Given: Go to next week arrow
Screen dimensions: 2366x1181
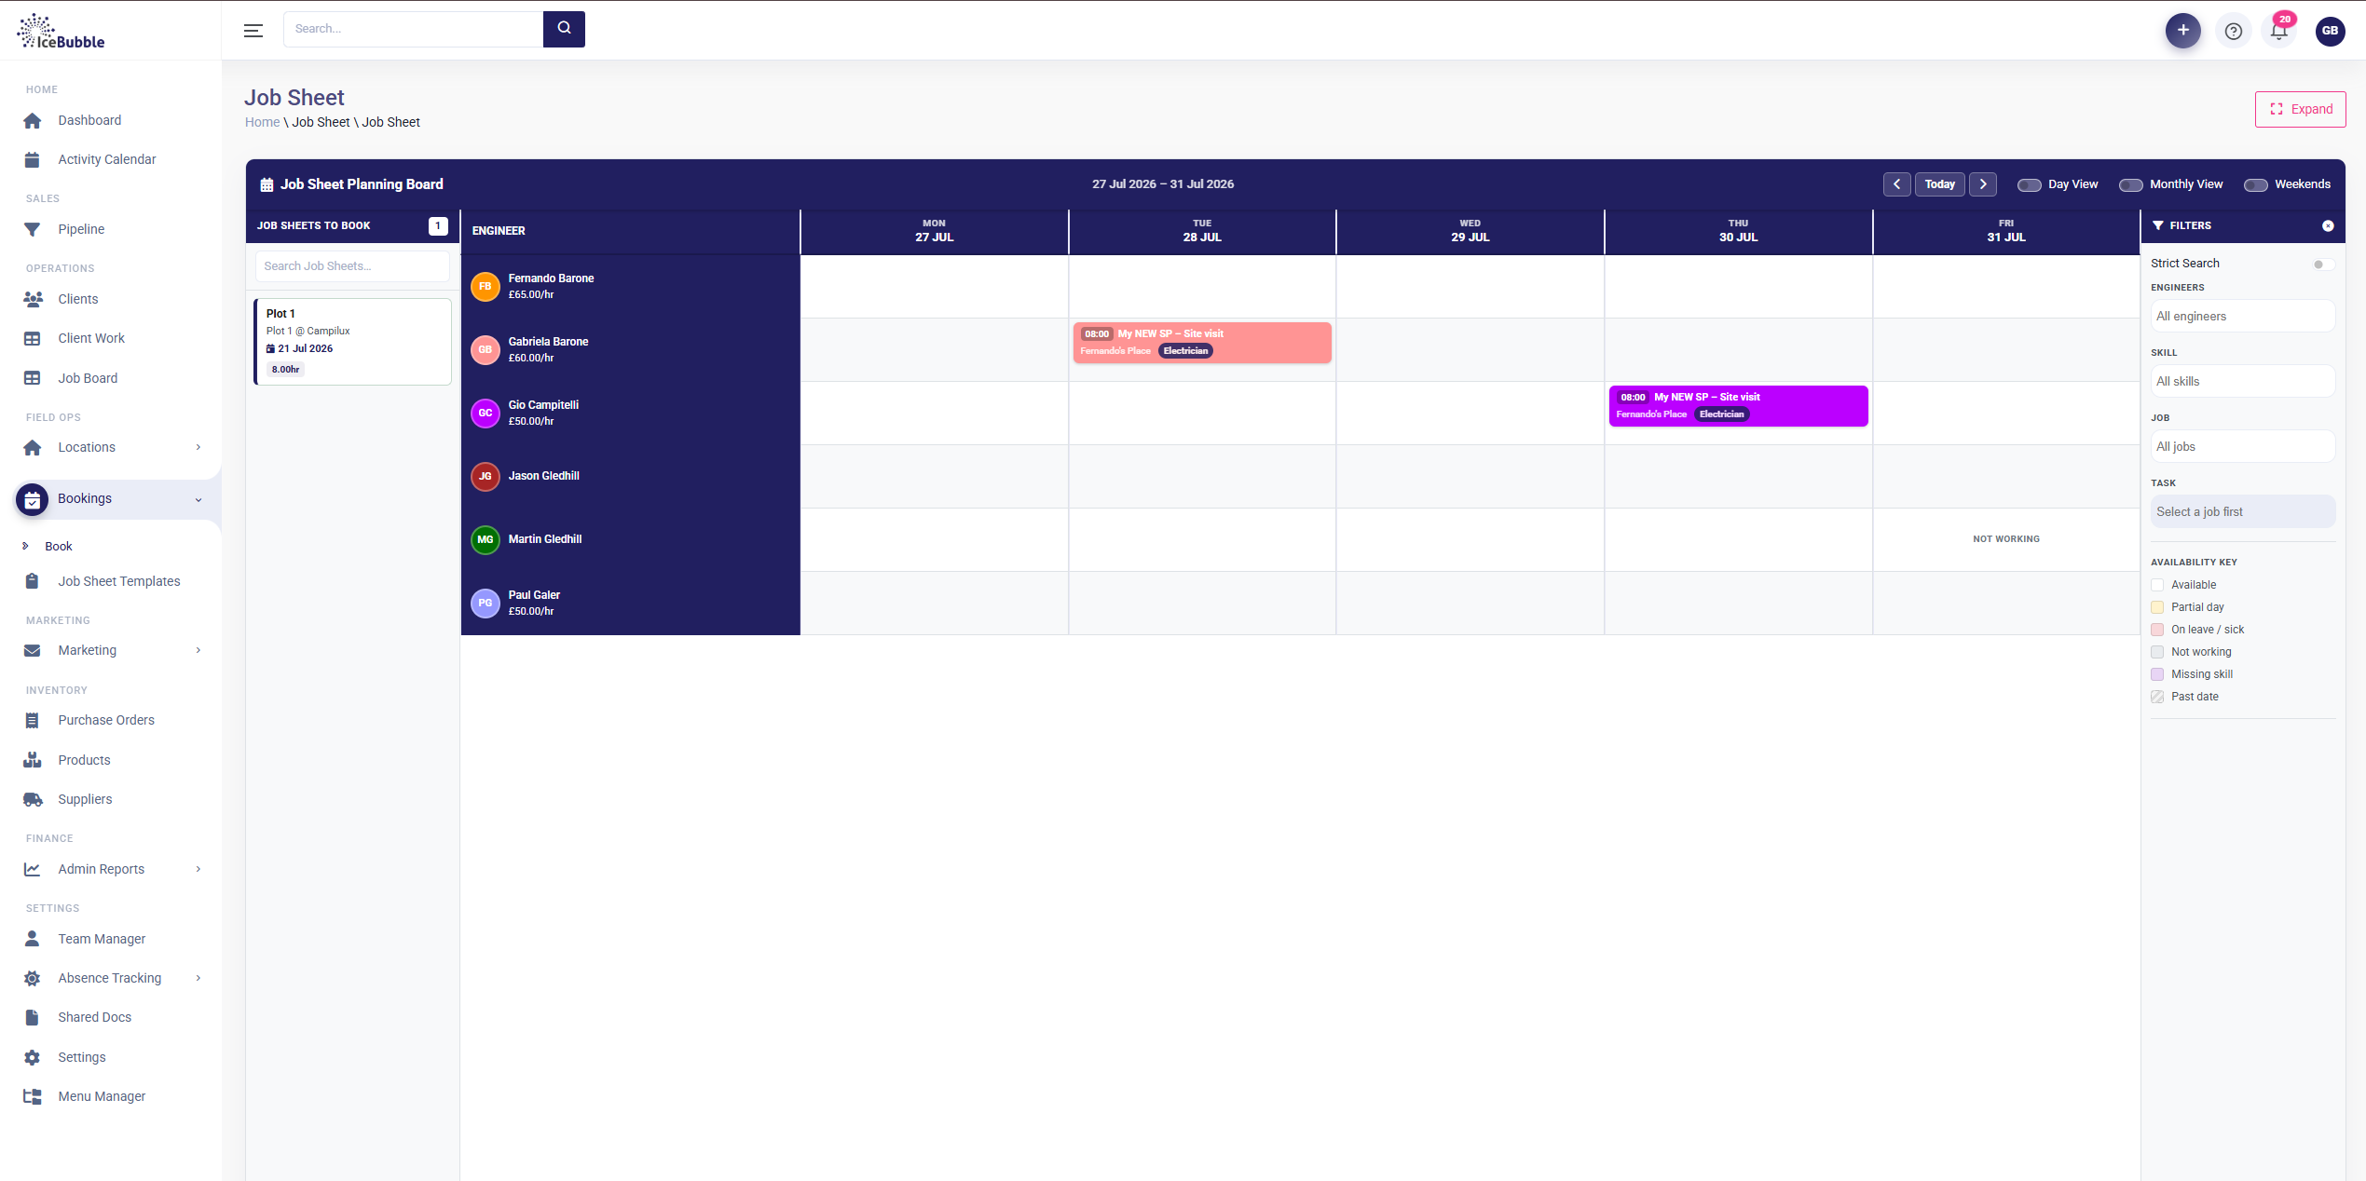Looking at the screenshot, I should [1983, 184].
